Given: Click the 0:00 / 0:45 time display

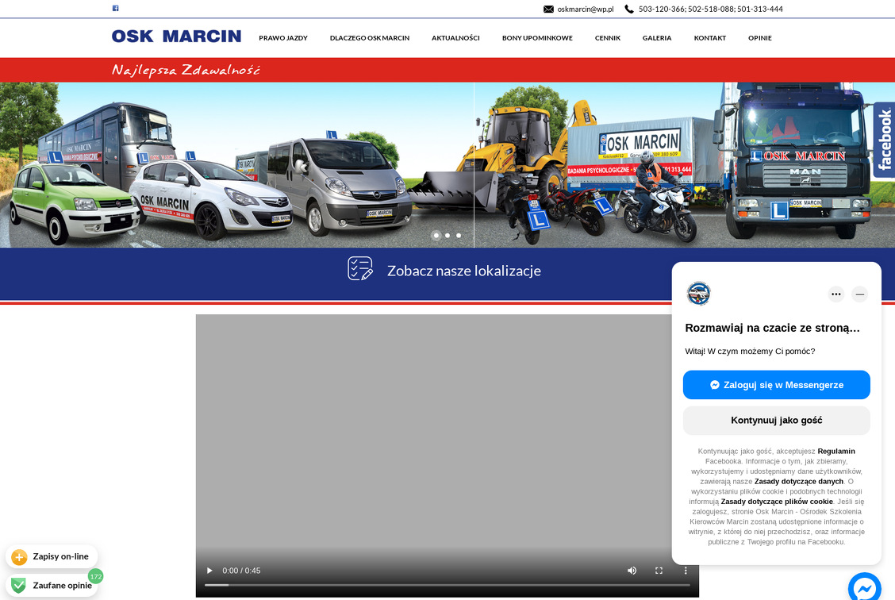Looking at the screenshot, I should click(x=241, y=571).
